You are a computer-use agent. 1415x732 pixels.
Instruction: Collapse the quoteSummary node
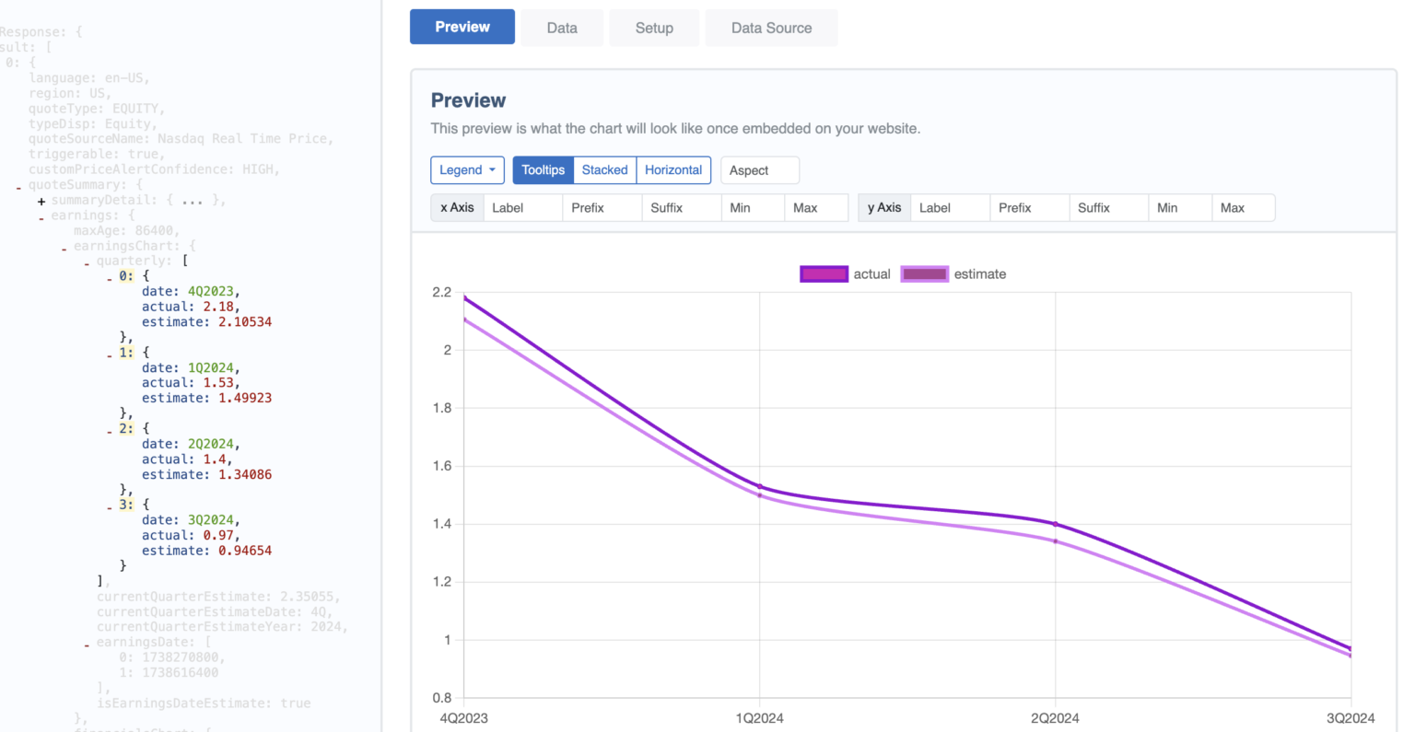tap(18, 187)
